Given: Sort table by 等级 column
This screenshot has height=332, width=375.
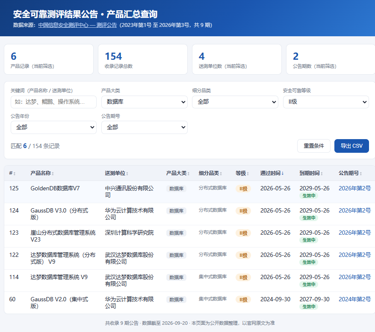Looking at the screenshot, I should (x=242, y=173).
